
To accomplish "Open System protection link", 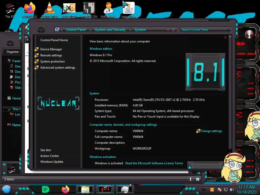I will click(52, 61).
